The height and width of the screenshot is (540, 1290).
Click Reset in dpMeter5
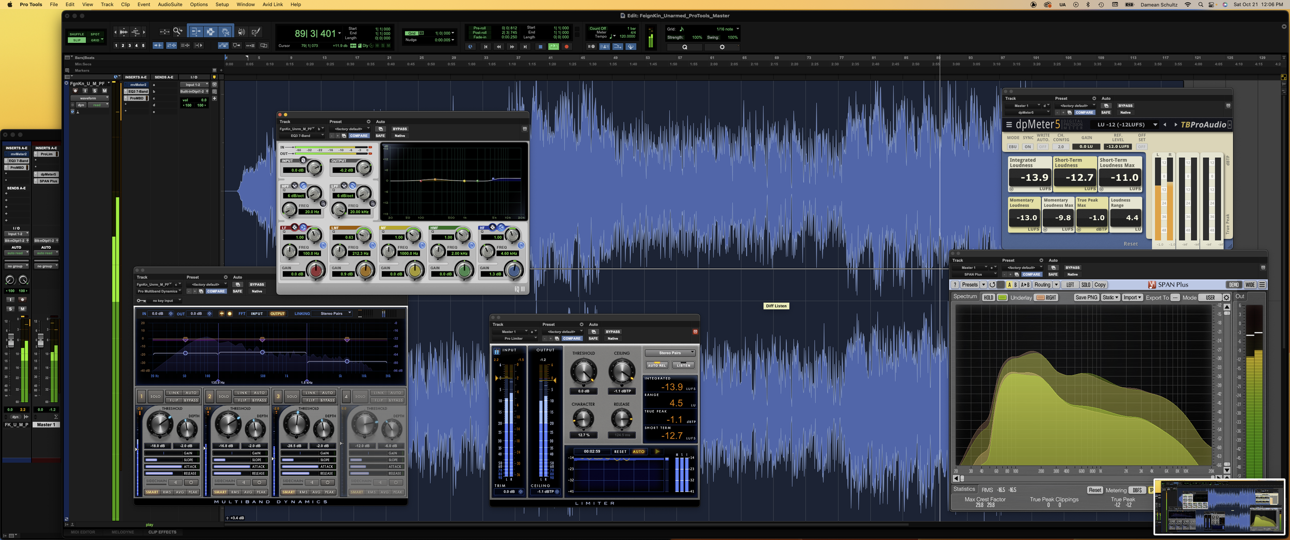(1131, 244)
